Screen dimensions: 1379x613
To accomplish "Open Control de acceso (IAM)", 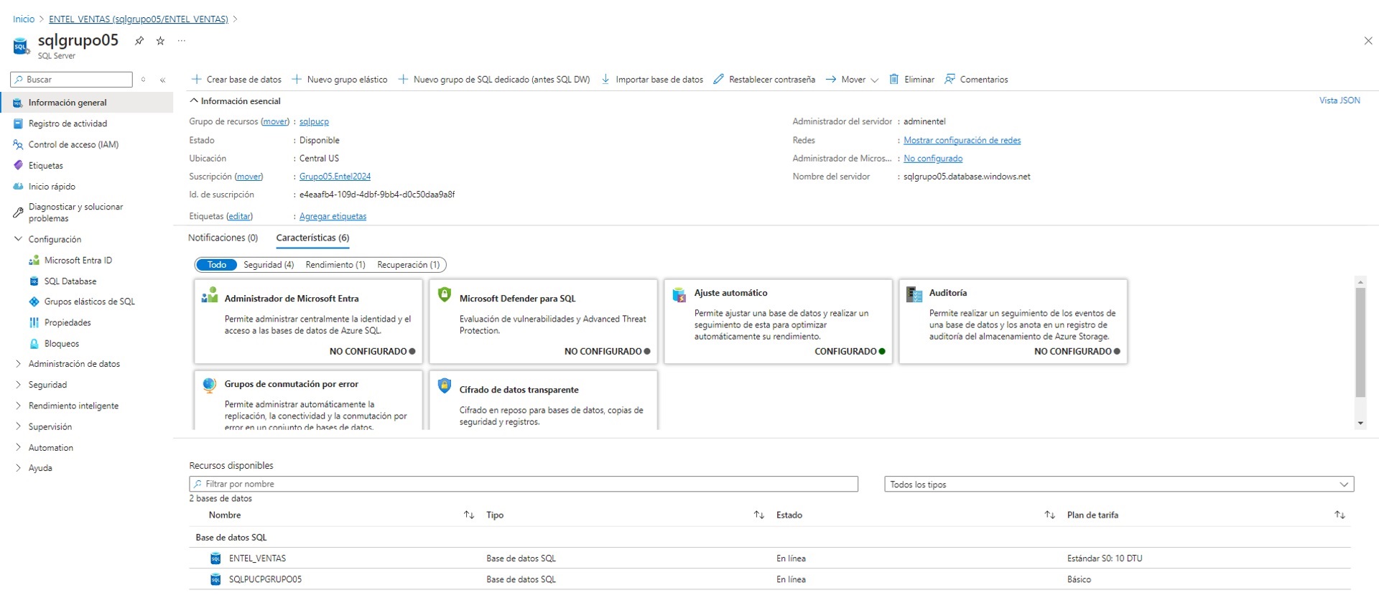I will coord(73,144).
